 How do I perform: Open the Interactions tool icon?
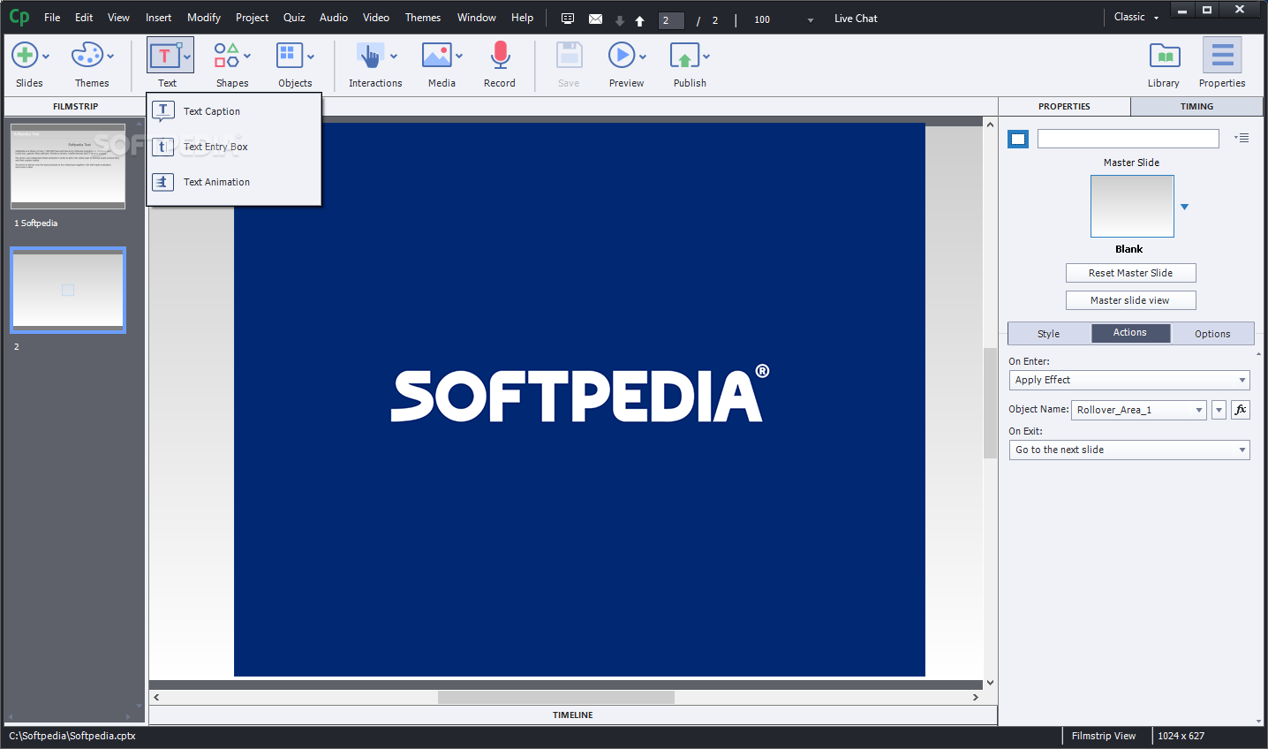[x=369, y=56]
